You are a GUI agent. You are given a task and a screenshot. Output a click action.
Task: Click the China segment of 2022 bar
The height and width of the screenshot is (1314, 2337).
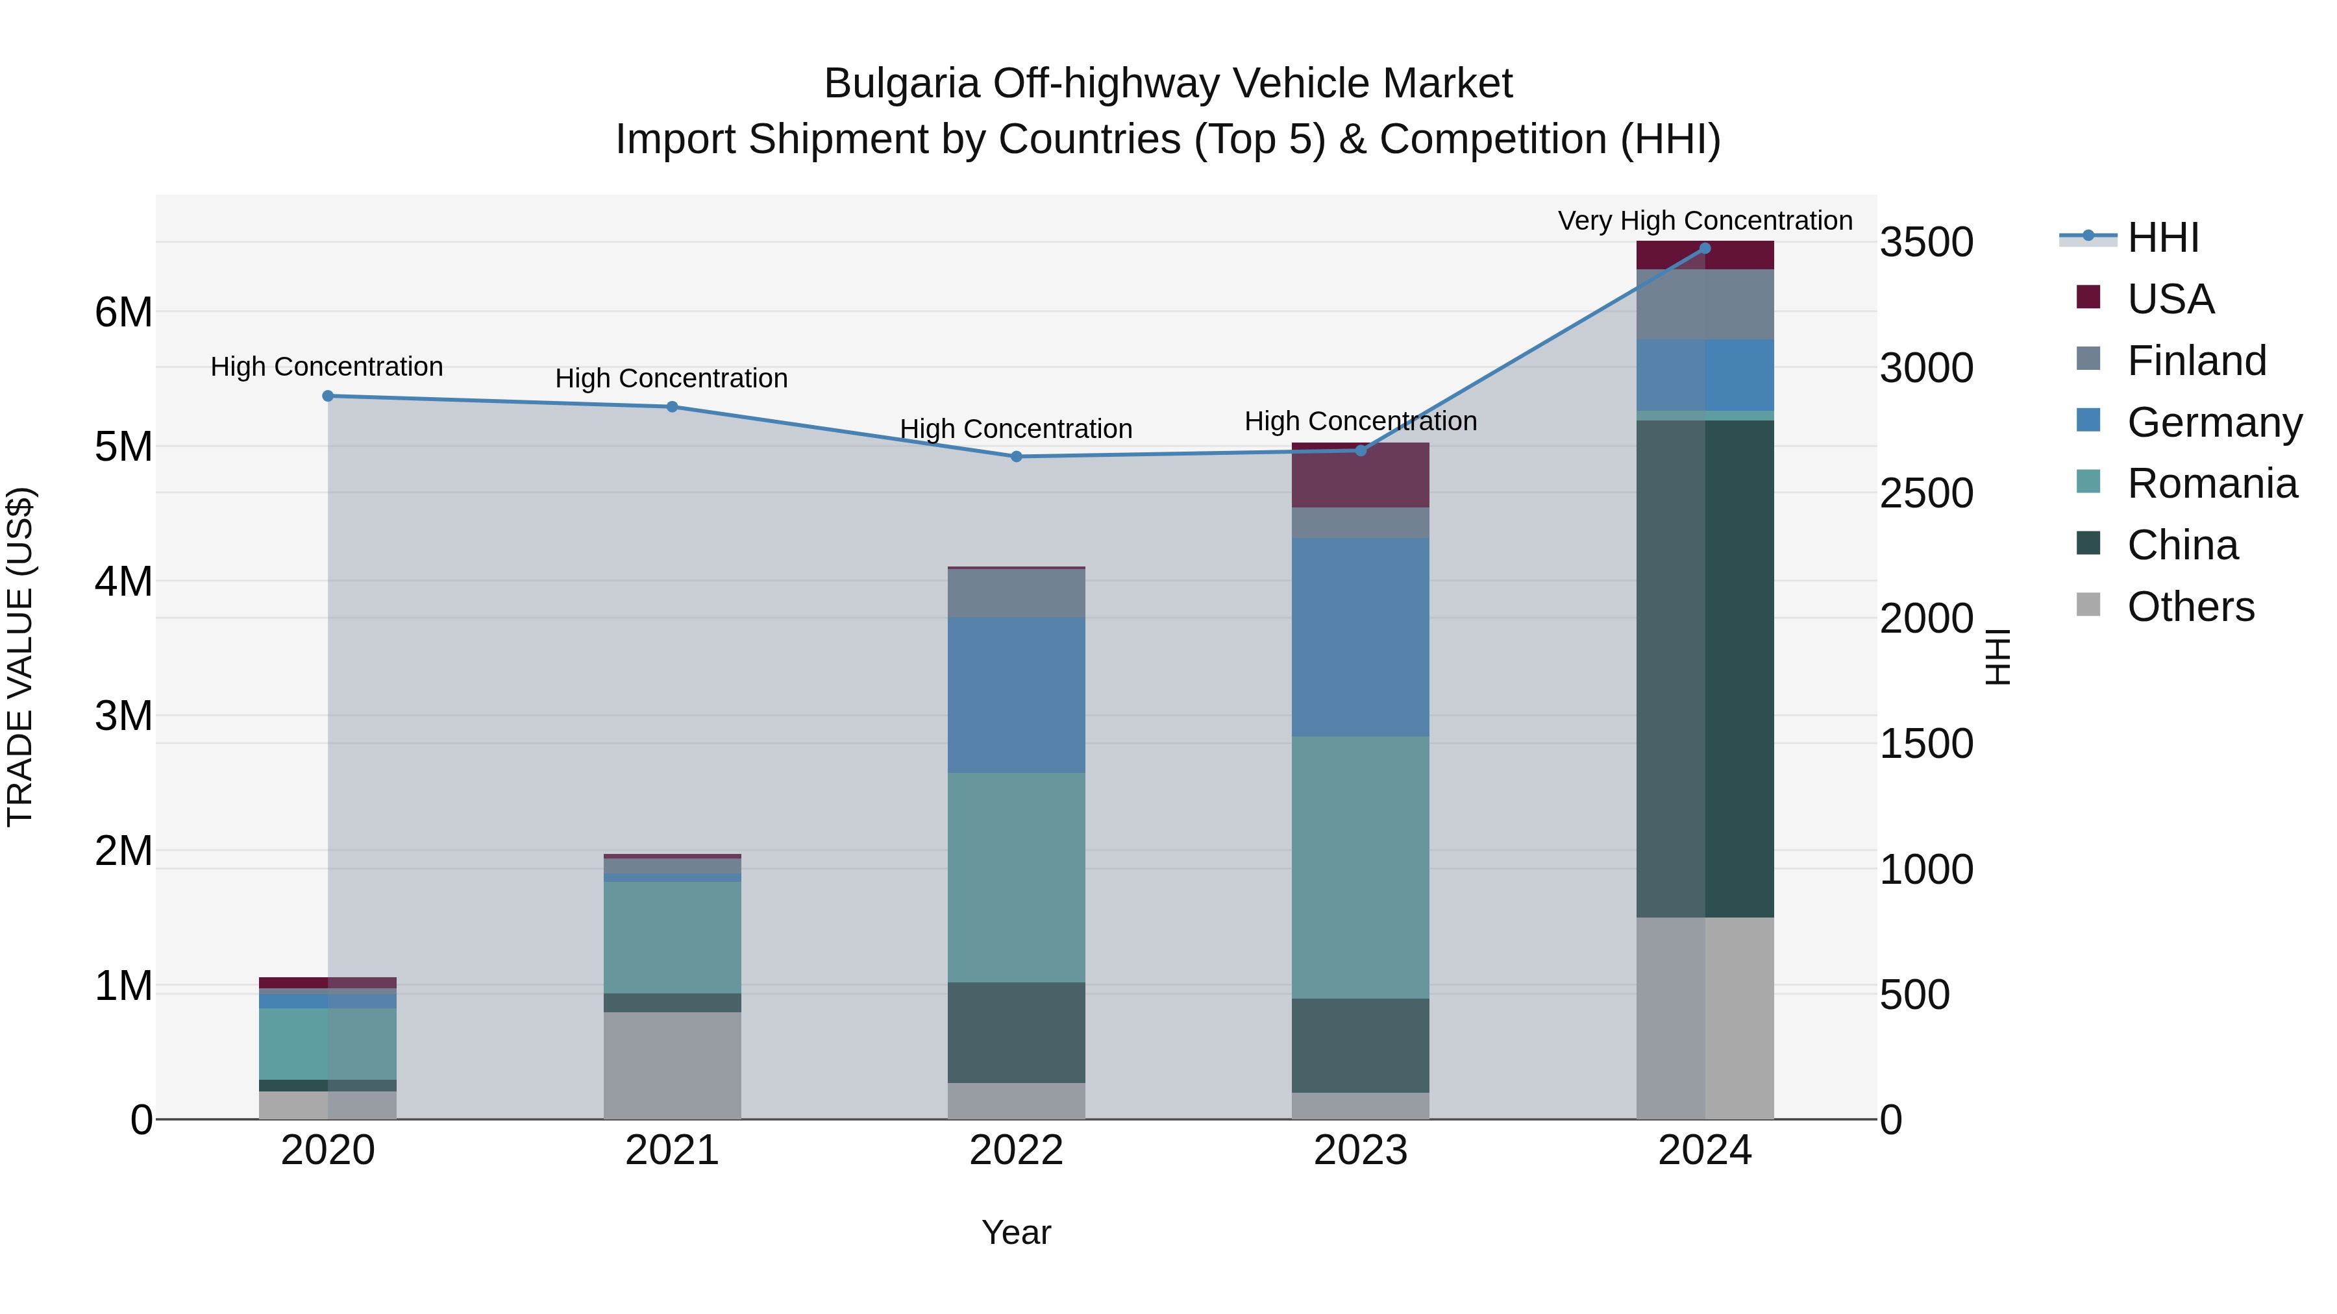pos(1016,1033)
